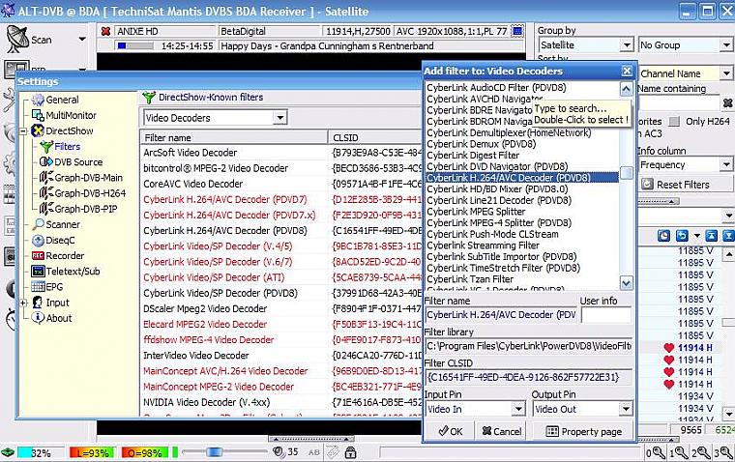Collapse the DirectShow tree node
Screen dimensions: 735x462
tap(24, 130)
